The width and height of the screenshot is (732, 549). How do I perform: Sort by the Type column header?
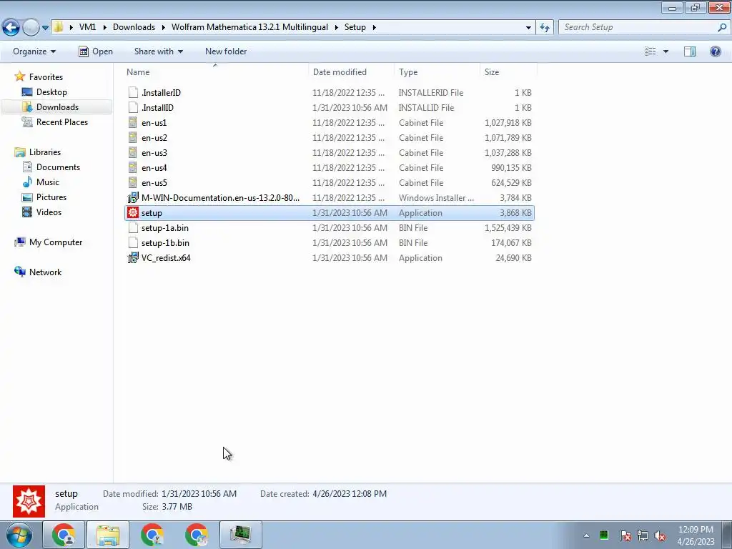tap(408, 72)
